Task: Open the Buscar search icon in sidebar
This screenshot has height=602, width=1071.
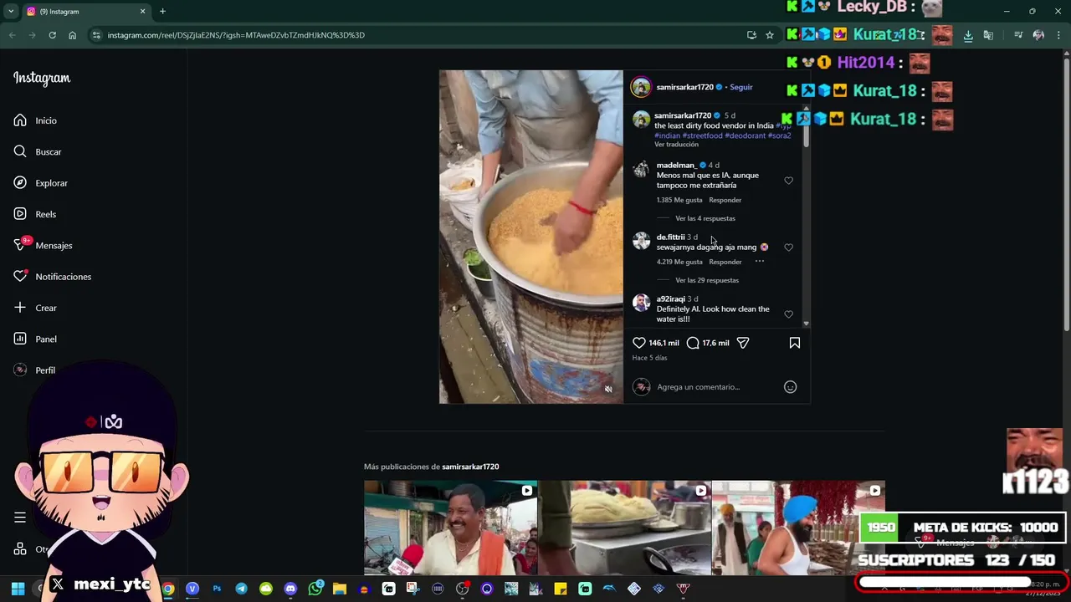Action: pos(20,151)
